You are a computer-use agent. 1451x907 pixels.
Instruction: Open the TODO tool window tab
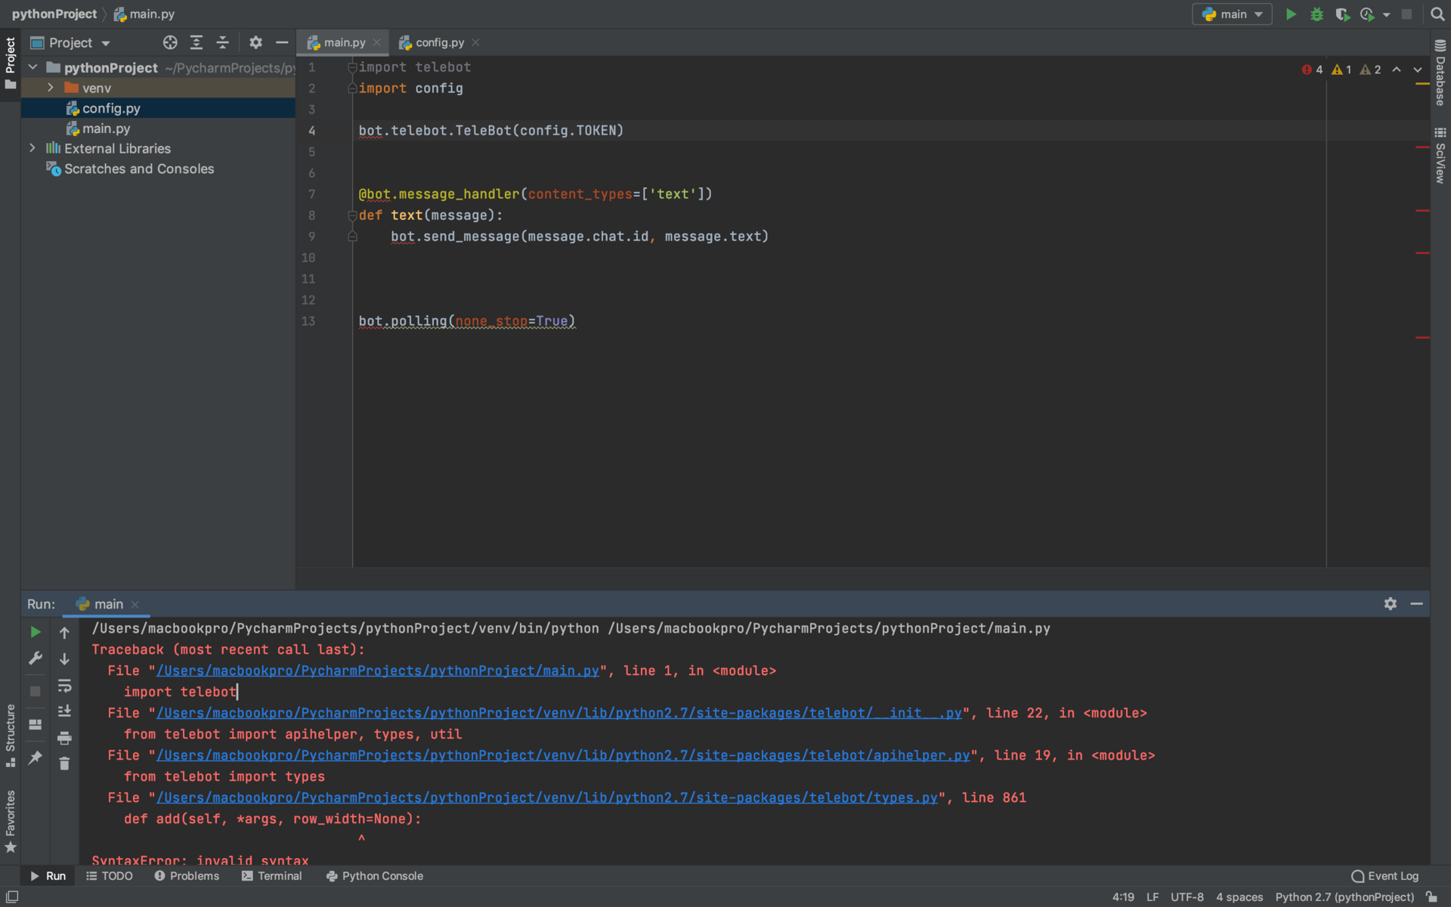point(110,876)
